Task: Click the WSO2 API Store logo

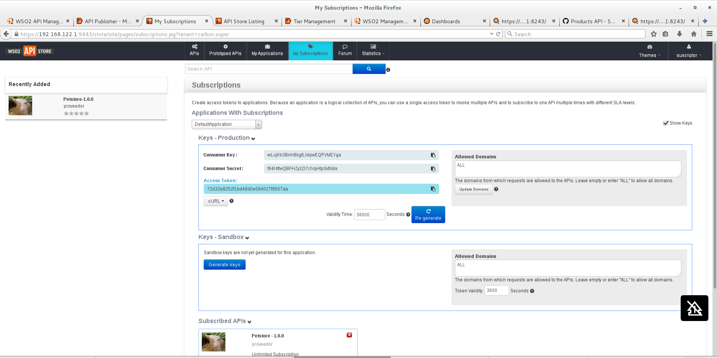Action: [x=30, y=51]
